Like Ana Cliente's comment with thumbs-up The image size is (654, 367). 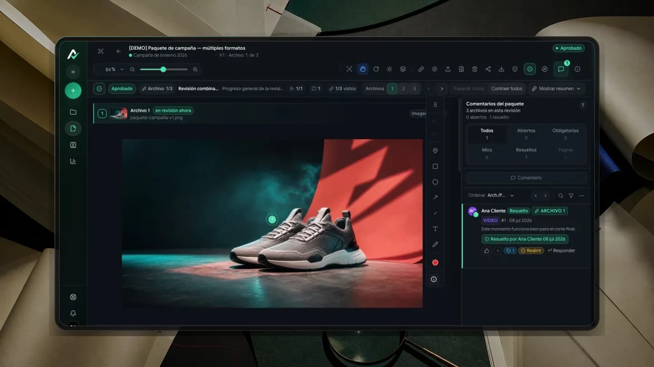pyautogui.click(x=487, y=251)
